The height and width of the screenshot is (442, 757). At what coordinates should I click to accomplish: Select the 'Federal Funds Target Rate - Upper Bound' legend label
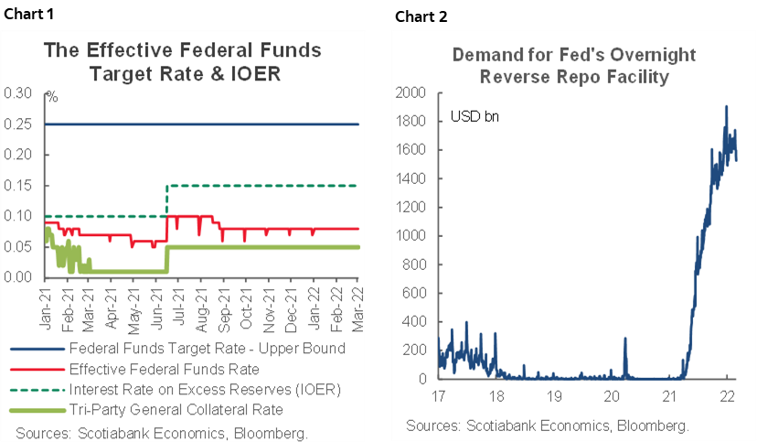(207, 349)
